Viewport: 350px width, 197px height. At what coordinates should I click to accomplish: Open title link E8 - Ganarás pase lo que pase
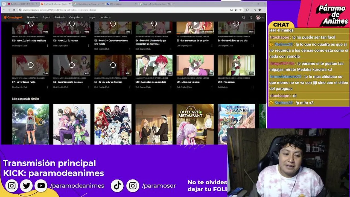(68, 82)
